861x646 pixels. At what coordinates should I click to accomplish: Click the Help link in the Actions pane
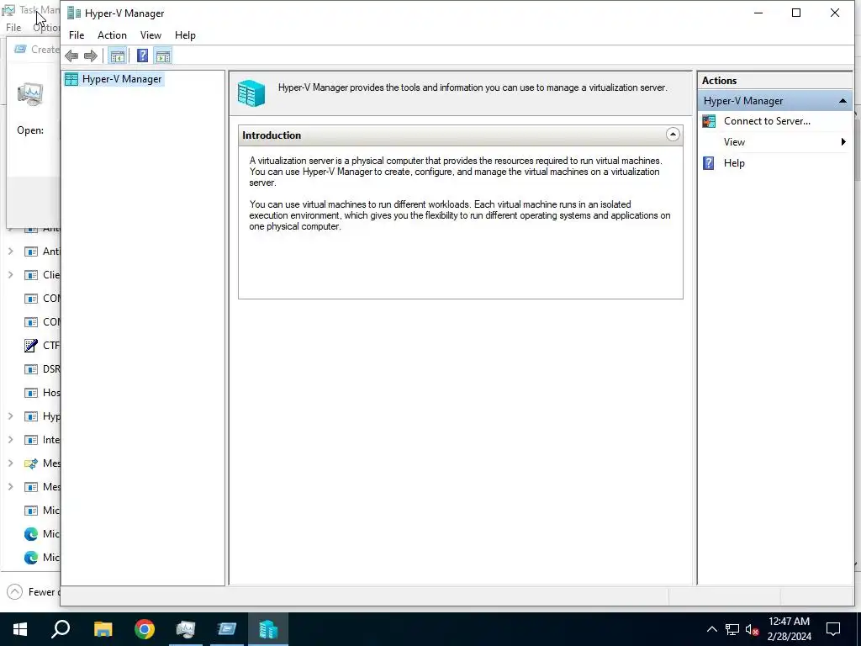tap(734, 163)
